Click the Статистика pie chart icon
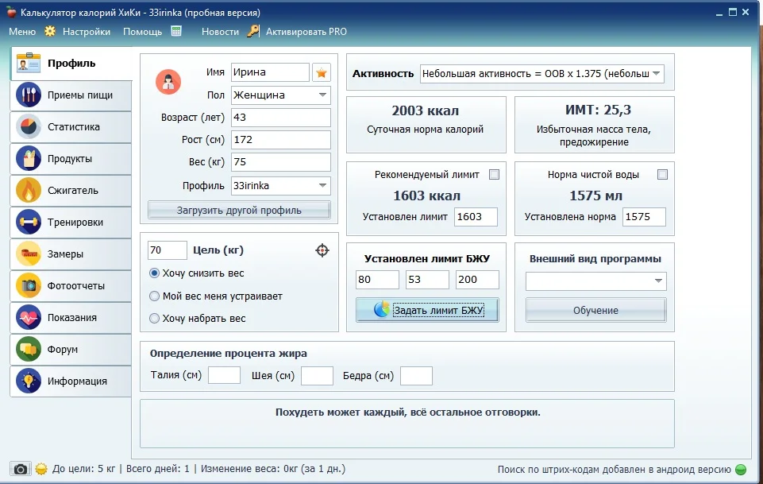 point(29,126)
